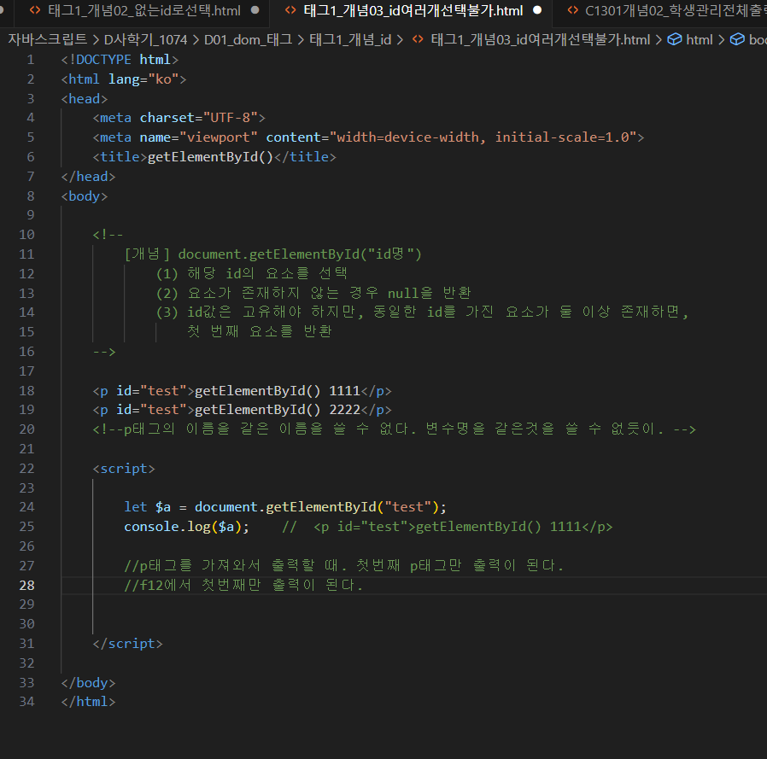The height and width of the screenshot is (759, 767).
Task: Click comment text [개념] document.getElementById
Action: (273, 254)
